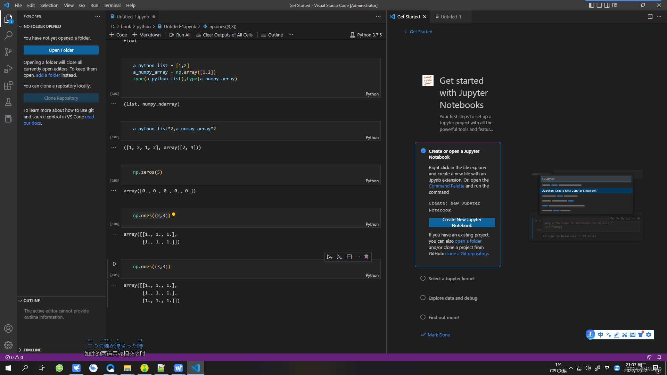
Task: Collapse the OUTLINE section
Action: tap(31, 301)
